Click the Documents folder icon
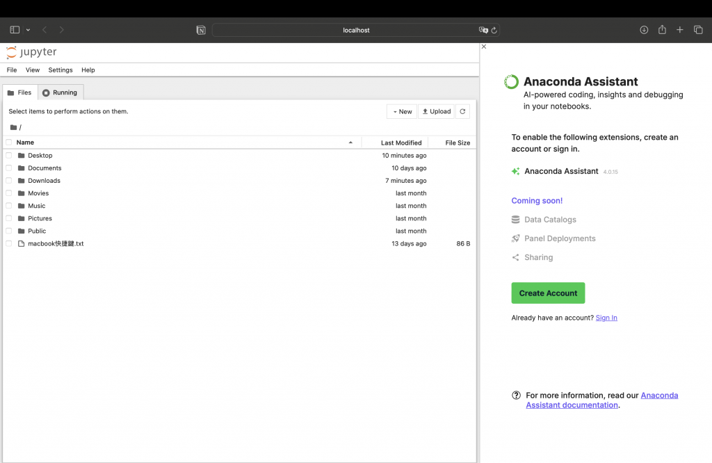Screen dimensions: 712x463 click(x=21, y=168)
